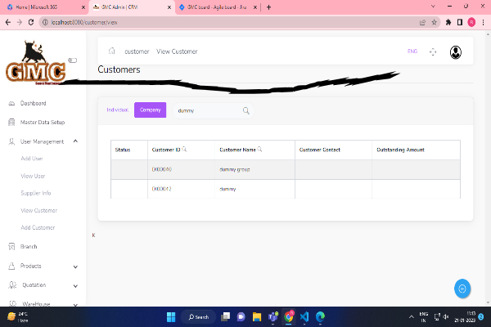Click the home icon in the breadcrumb
The width and height of the screenshot is (491, 327).
(111, 52)
